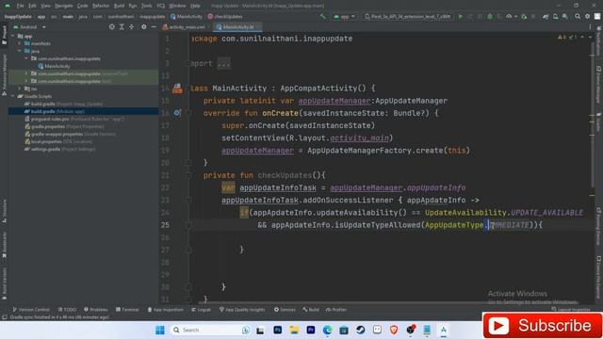
Task: Fold the checkUpdates function at line 21
Action: [x=188, y=175]
